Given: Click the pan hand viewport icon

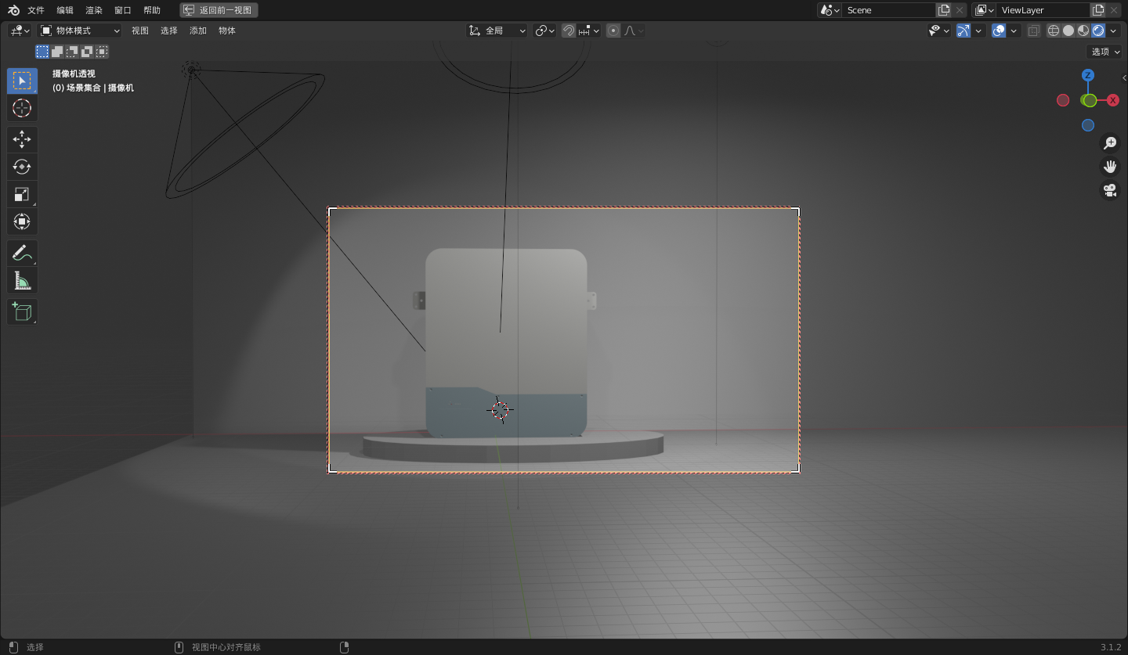Looking at the screenshot, I should [1110, 166].
